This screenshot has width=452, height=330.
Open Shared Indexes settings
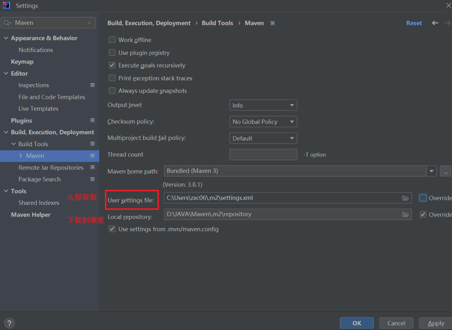[39, 203]
